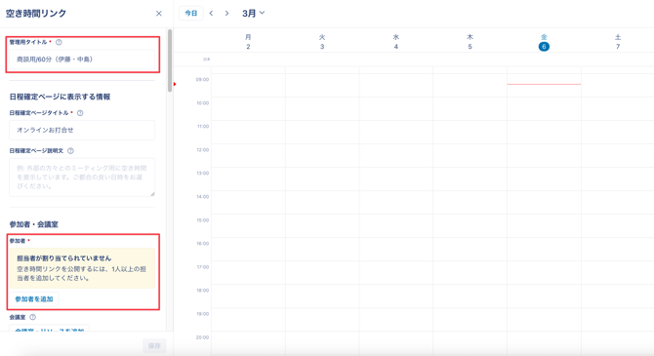Edit the オンラインお打合せ title field
This screenshot has height=356, width=654.
click(82, 130)
